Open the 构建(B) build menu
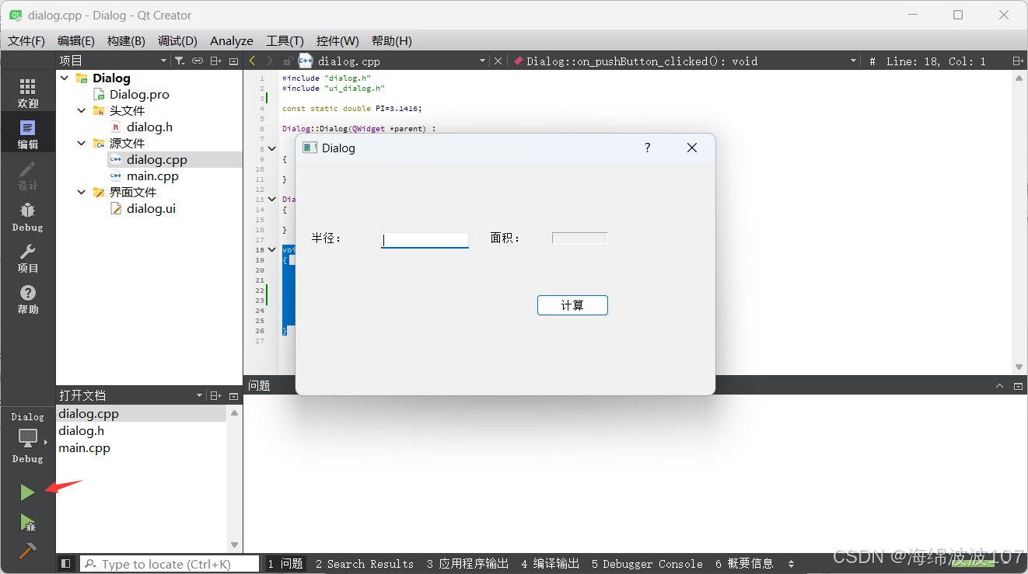The image size is (1028, 574). click(x=126, y=40)
